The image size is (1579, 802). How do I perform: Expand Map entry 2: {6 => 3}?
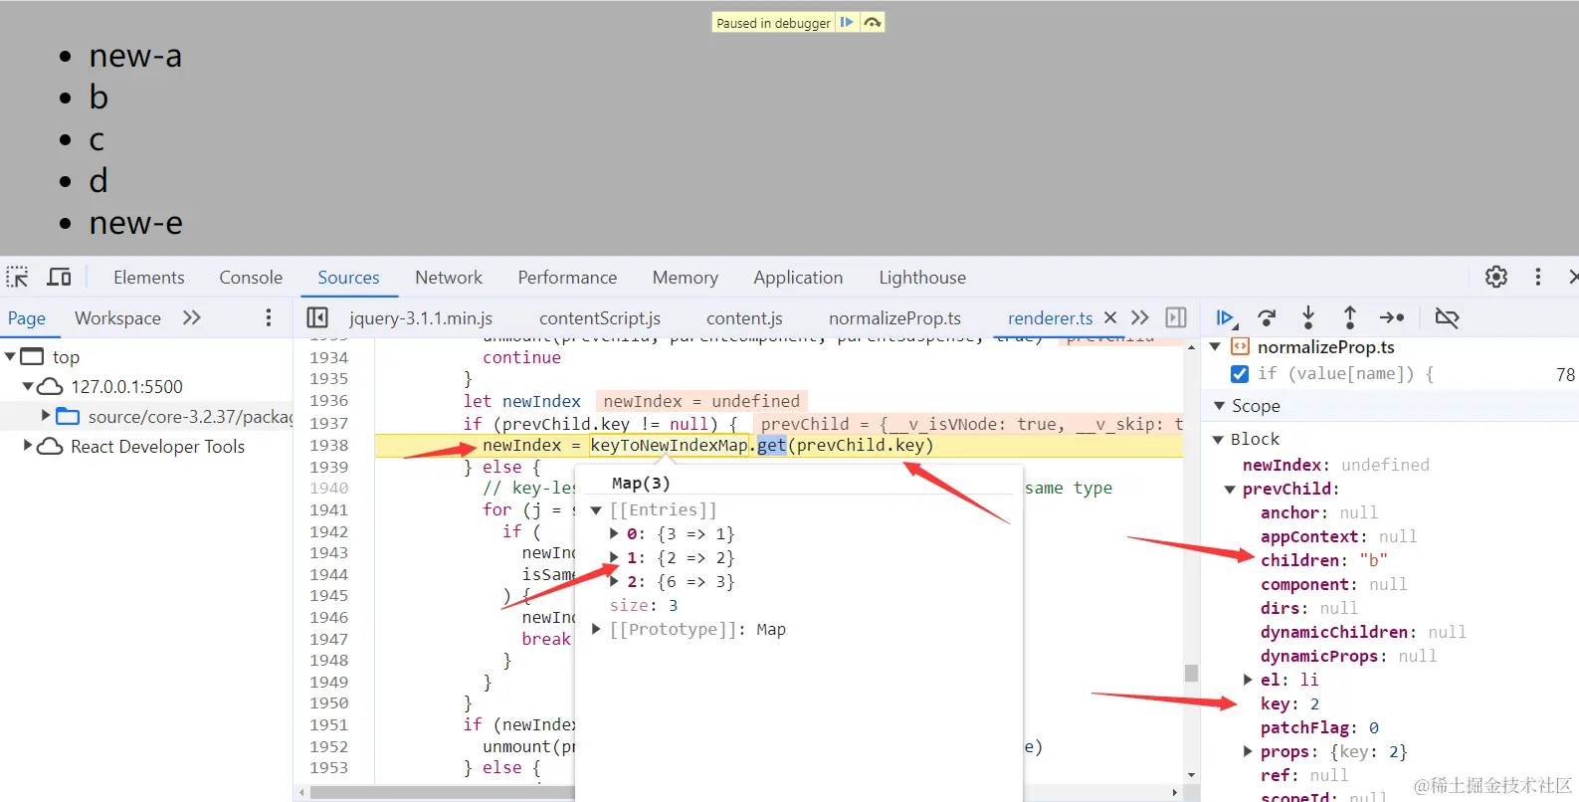pos(614,581)
